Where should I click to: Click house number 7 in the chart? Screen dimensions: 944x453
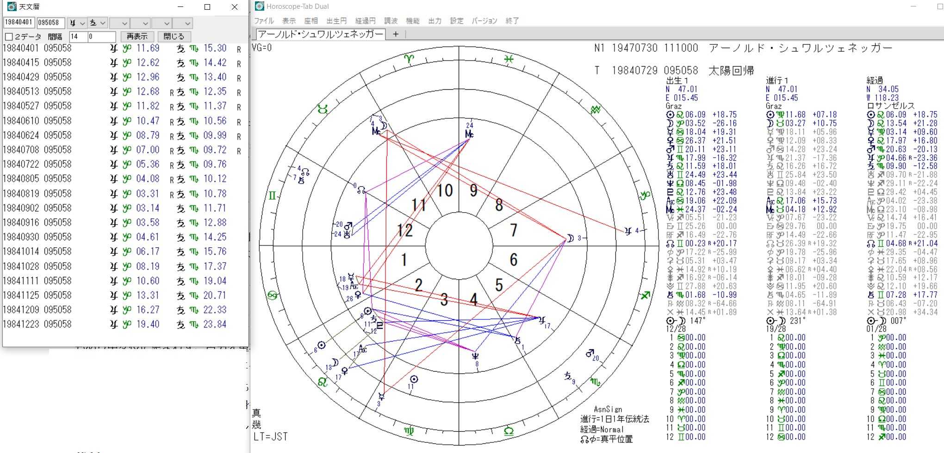tap(513, 230)
